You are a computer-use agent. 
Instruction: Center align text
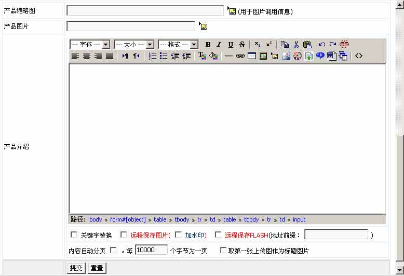coord(87,56)
